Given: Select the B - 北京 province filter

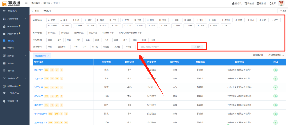Looking at the screenshot, I should point(75,20).
